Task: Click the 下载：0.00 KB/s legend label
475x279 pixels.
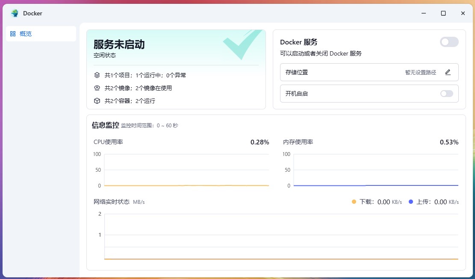Action: [x=381, y=202]
